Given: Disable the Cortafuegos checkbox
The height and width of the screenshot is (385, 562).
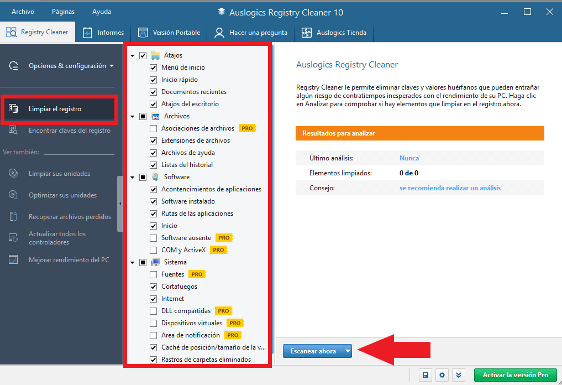Looking at the screenshot, I should (x=154, y=287).
